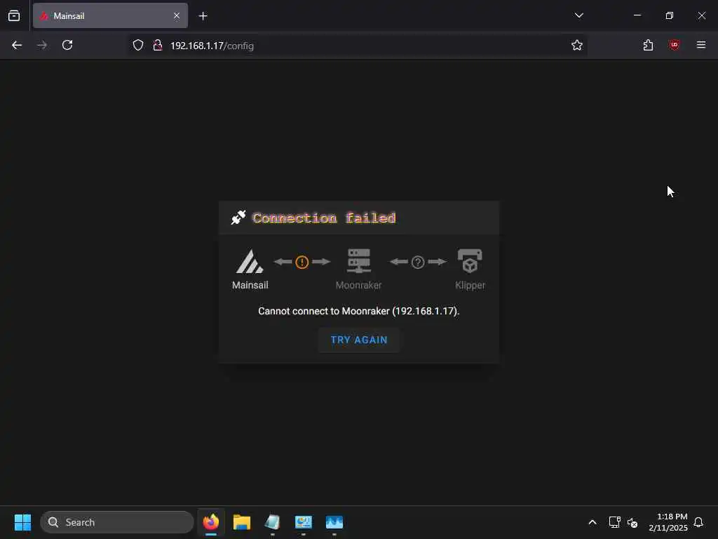Open File Explorer from taskbar
The height and width of the screenshot is (539, 718).
click(x=242, y=522)
